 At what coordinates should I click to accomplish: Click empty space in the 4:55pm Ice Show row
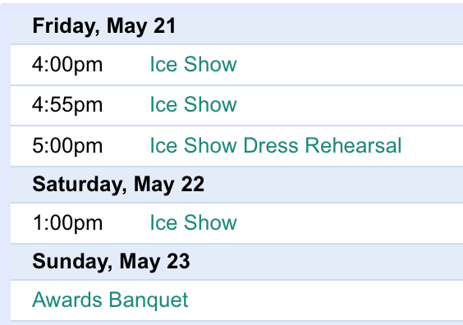click(x=348, y=105)
